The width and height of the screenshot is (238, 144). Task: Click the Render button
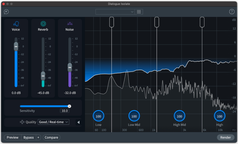click(x=226, y=137)
